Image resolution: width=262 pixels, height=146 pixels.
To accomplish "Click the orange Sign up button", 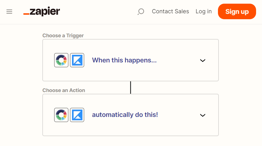I will 237,11.
